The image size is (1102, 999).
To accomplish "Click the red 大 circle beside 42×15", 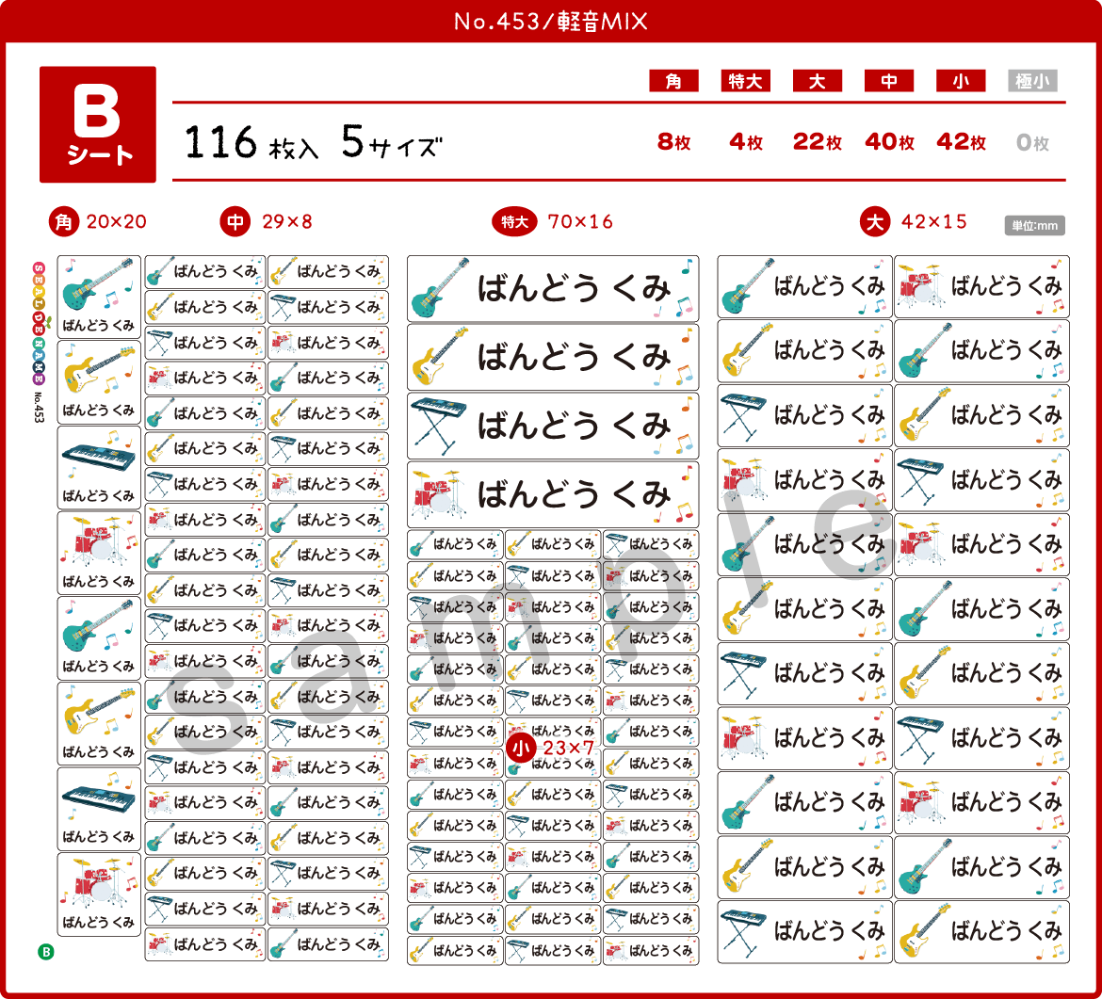I will (x=875, y=222).
